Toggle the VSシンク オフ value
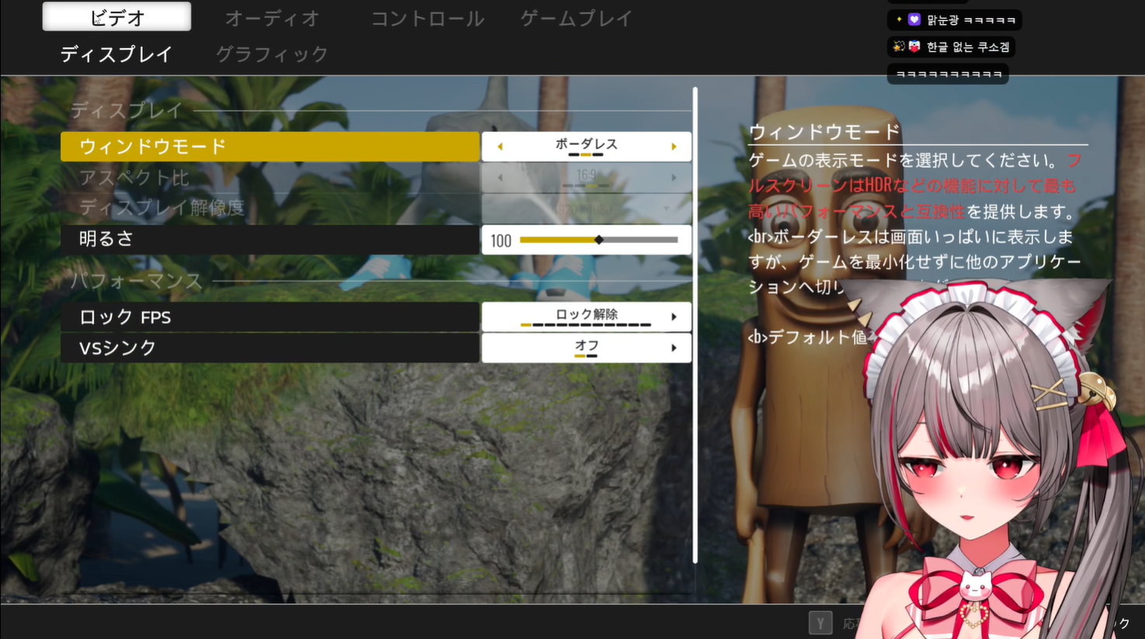The width and height of the screenshot is (1145, 639). [586, 348]
